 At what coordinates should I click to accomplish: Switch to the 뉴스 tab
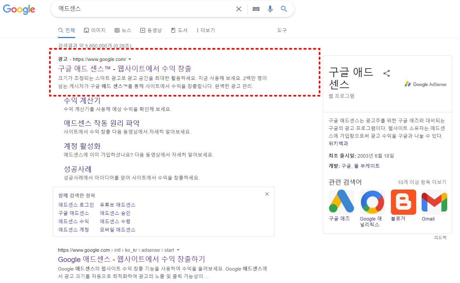[x=123, y=30]
